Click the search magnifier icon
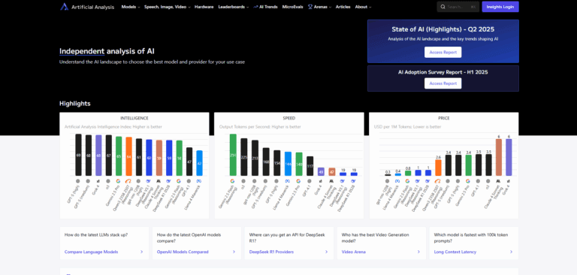This screenshot has height=275, width=577. click(443, 7)
